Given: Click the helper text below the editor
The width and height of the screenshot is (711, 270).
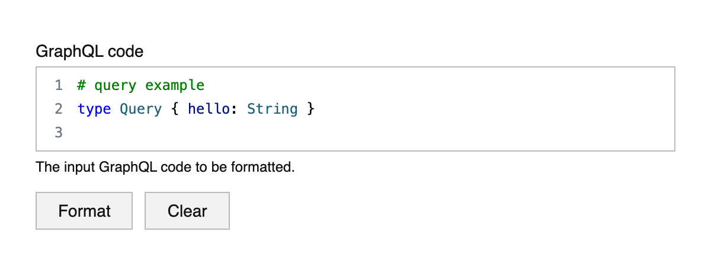Looking at the screenshot, I should click(165, 167).
